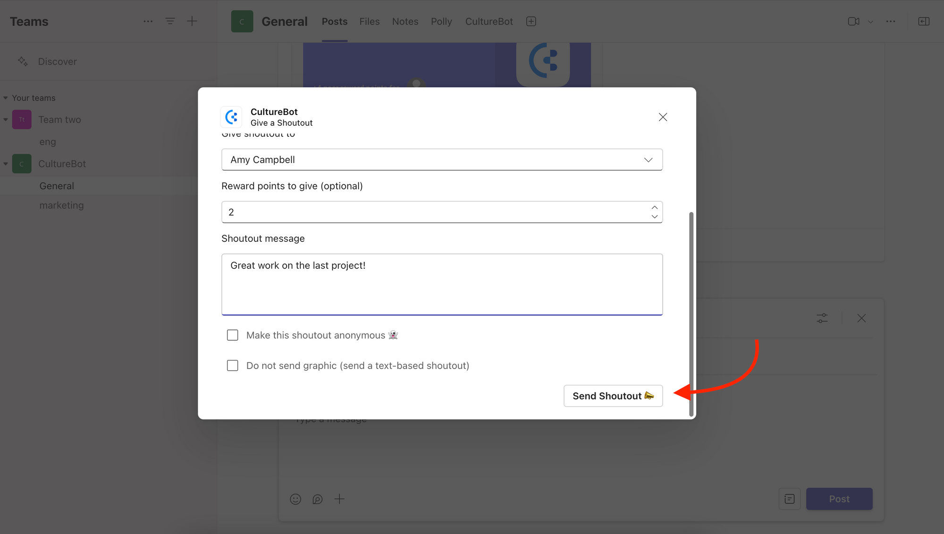944x534 pixels.
Task: Open the meeting options chevron dropdown
Action: tap(870, 22)
